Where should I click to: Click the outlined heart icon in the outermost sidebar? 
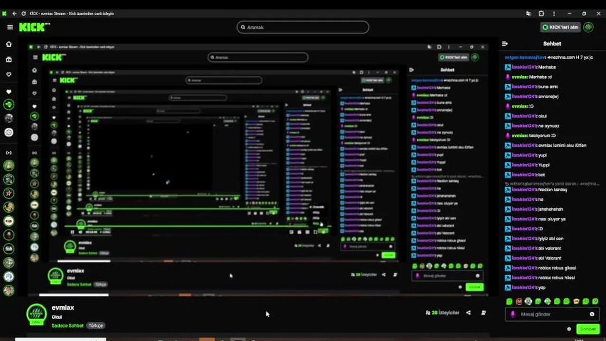click(9, 74)
